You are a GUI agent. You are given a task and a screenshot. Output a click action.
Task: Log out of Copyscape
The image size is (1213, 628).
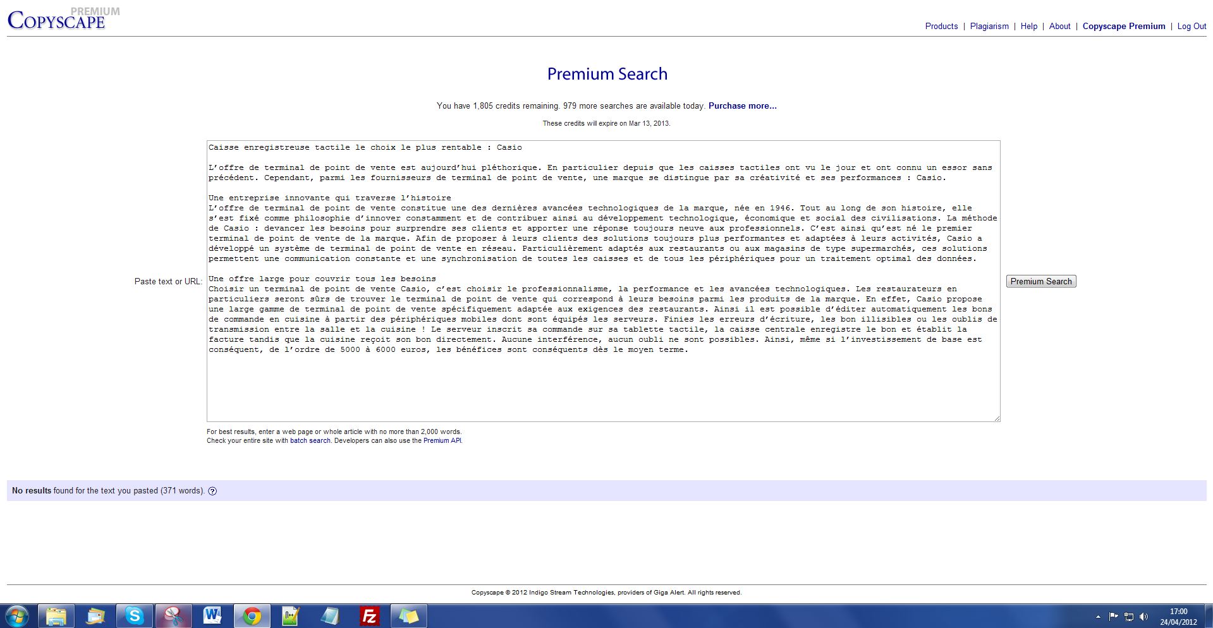coord(1192,26)
